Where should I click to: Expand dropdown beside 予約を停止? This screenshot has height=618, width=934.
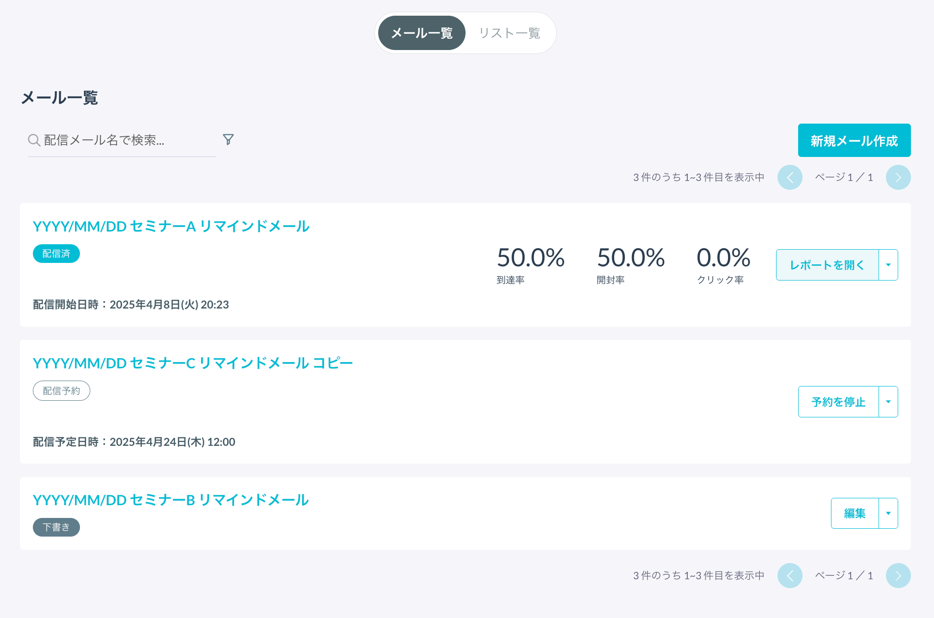[888, 402]
